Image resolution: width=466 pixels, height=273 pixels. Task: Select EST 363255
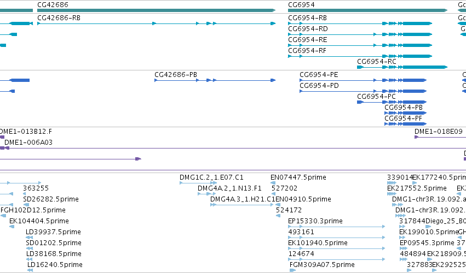point(36,188)
